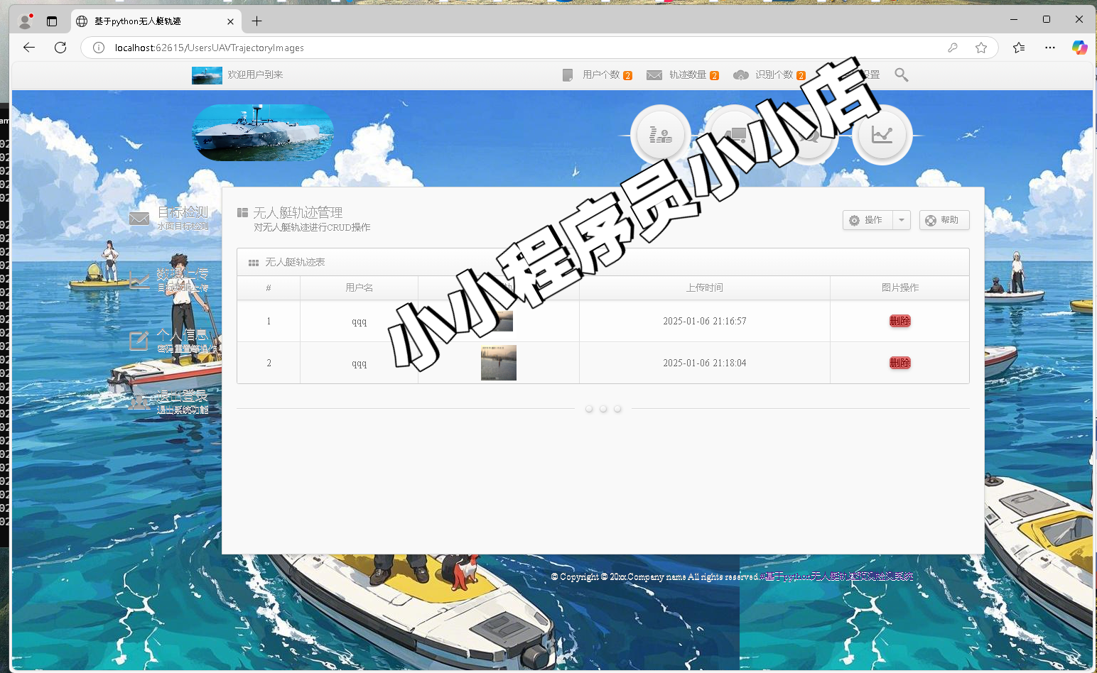Image resolution: width=1097 pixels, height=673 pixels.
Task: Click the chart icon beside 数据上传
Action: click(x=139, y=280)
